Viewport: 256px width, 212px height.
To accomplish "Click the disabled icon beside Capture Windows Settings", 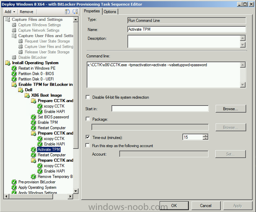I will pyautogui.click(x=14, y=25).
